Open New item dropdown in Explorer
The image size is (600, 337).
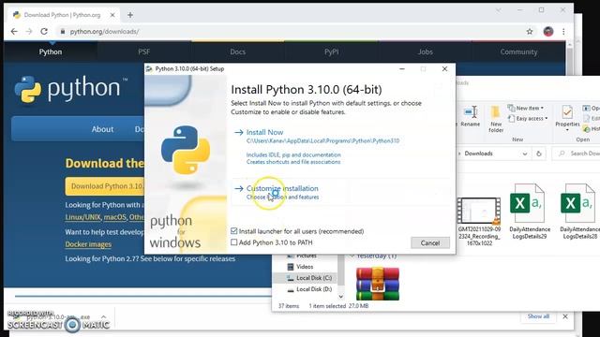(526, 109)
